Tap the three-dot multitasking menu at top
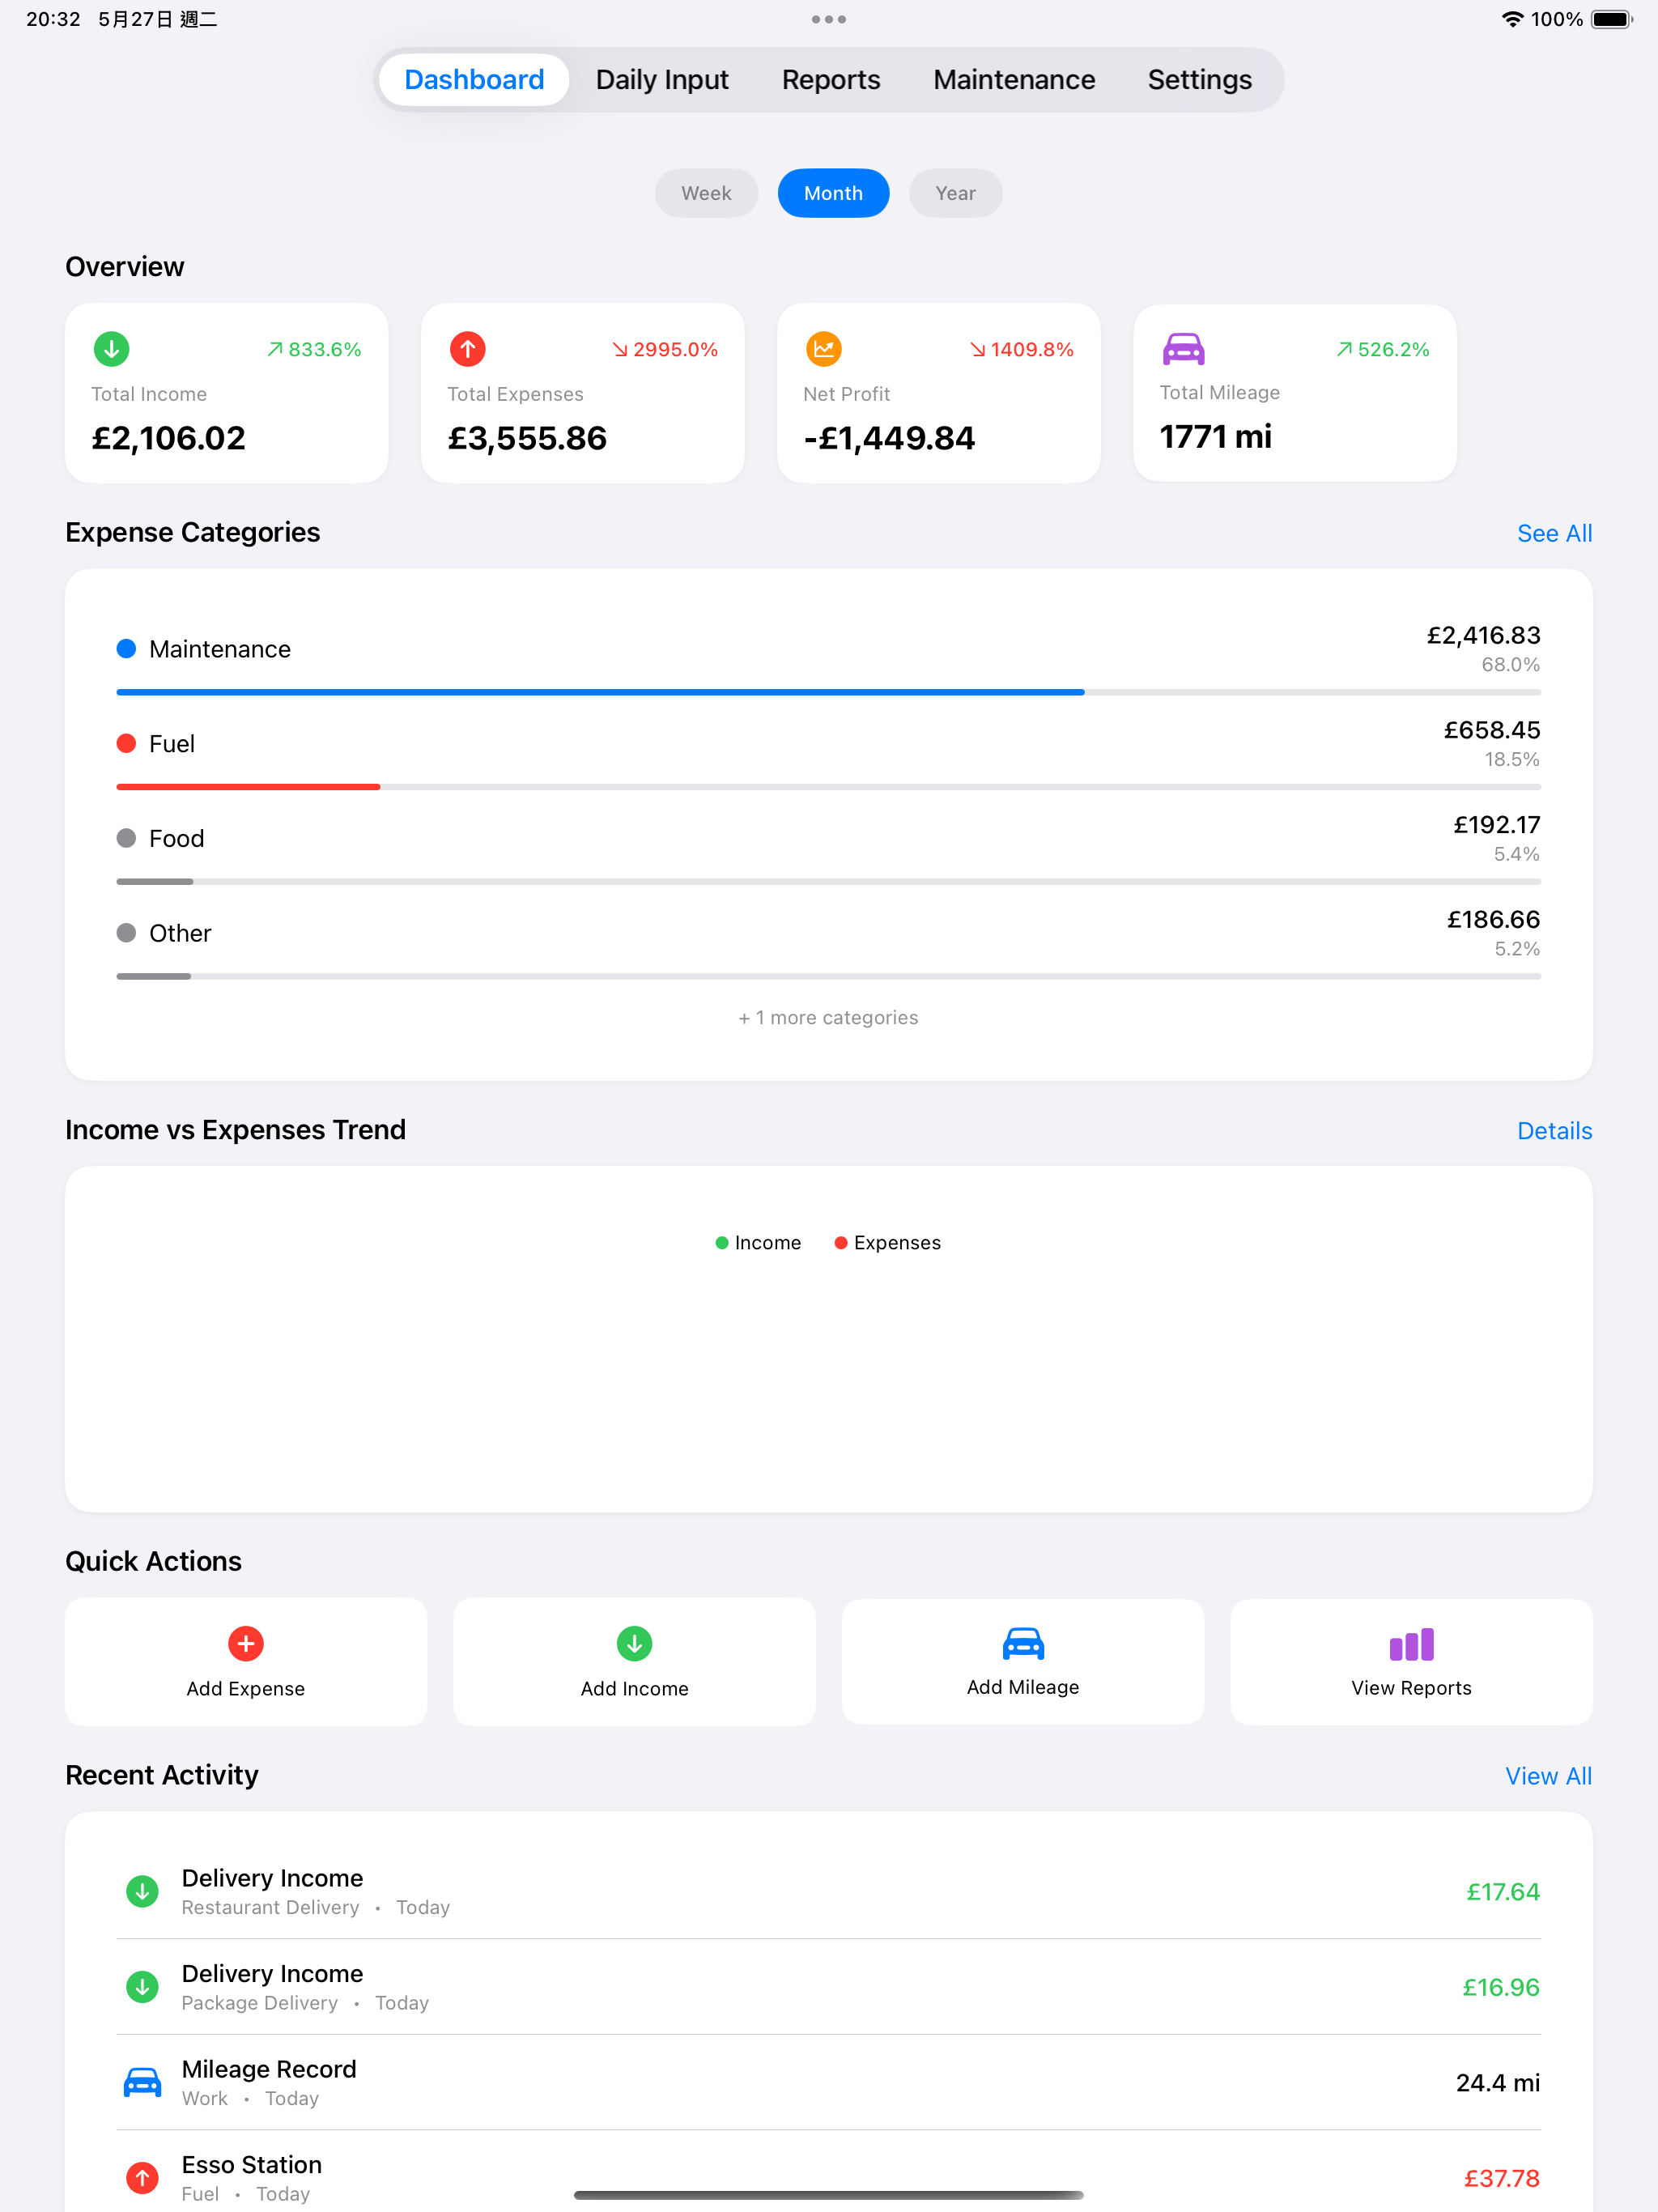Image resolution: width=1658 pixels, height=2212 pixels. [828, 19]
